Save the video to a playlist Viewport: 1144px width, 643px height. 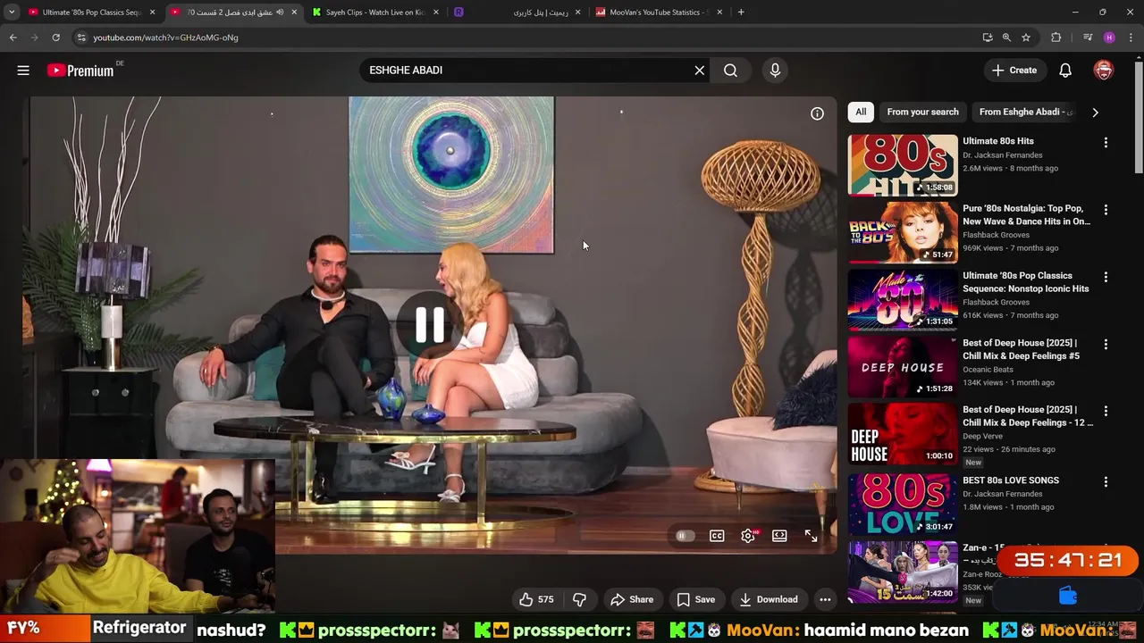(695, 600)
